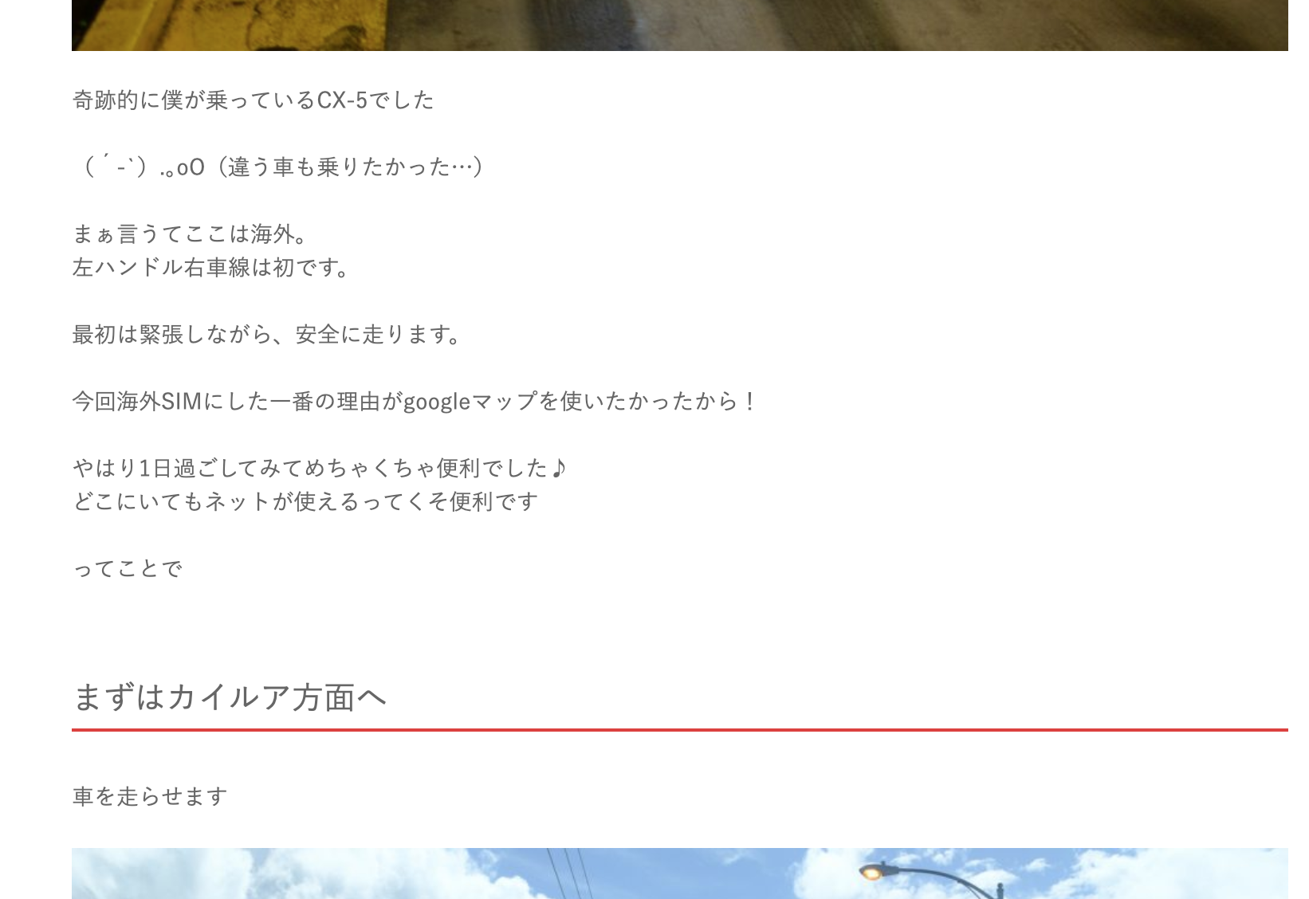Click the road photo at the top
The image size is (1309, 899).
tap(679, 25)
